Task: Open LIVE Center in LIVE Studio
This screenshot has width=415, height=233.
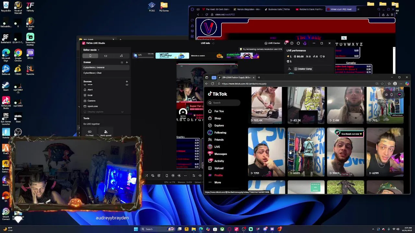Action: (272, 43)
